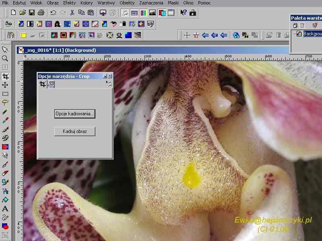The image size is (322, 241).
Task: Click the Save floppy disk icon
Action: pos(32,13)
